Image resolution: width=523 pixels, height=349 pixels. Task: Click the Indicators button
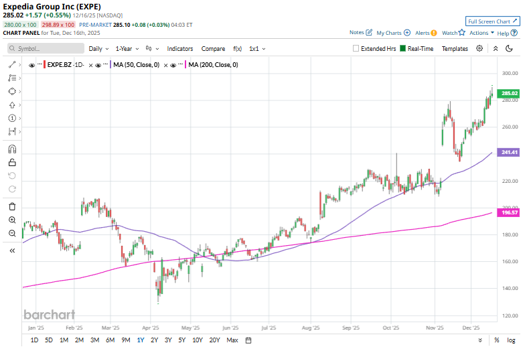coord(179,49)
